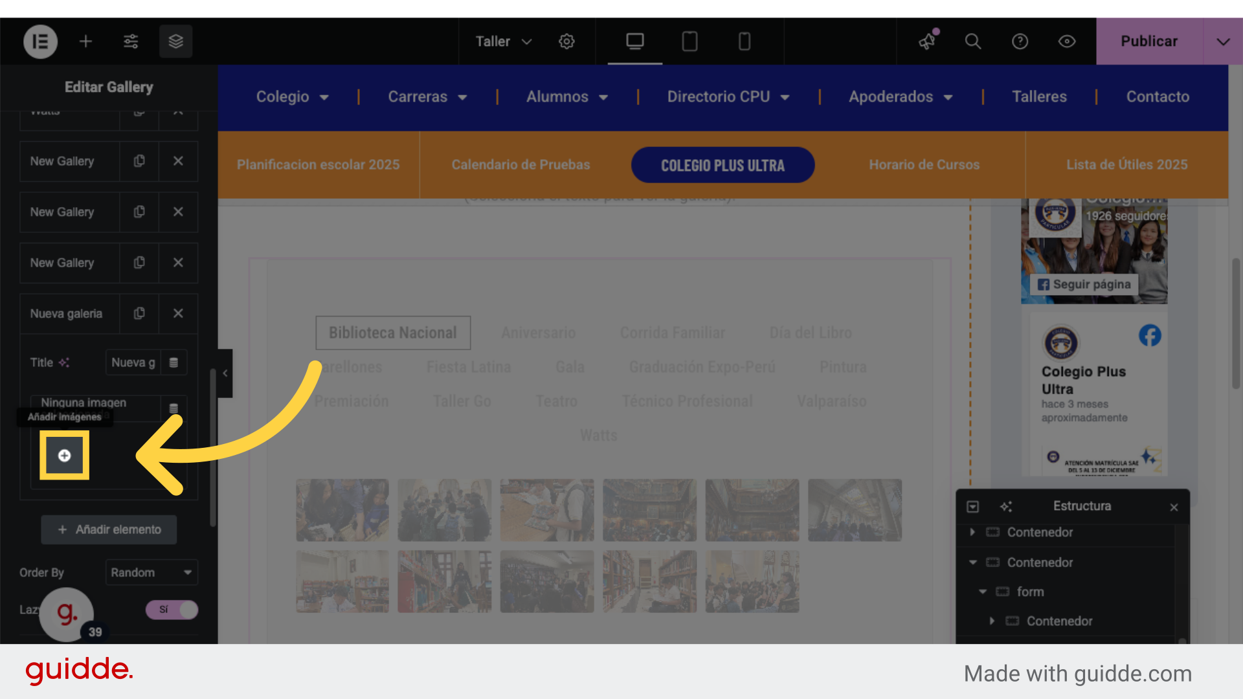Open the Finder search icon

(973, 41)
